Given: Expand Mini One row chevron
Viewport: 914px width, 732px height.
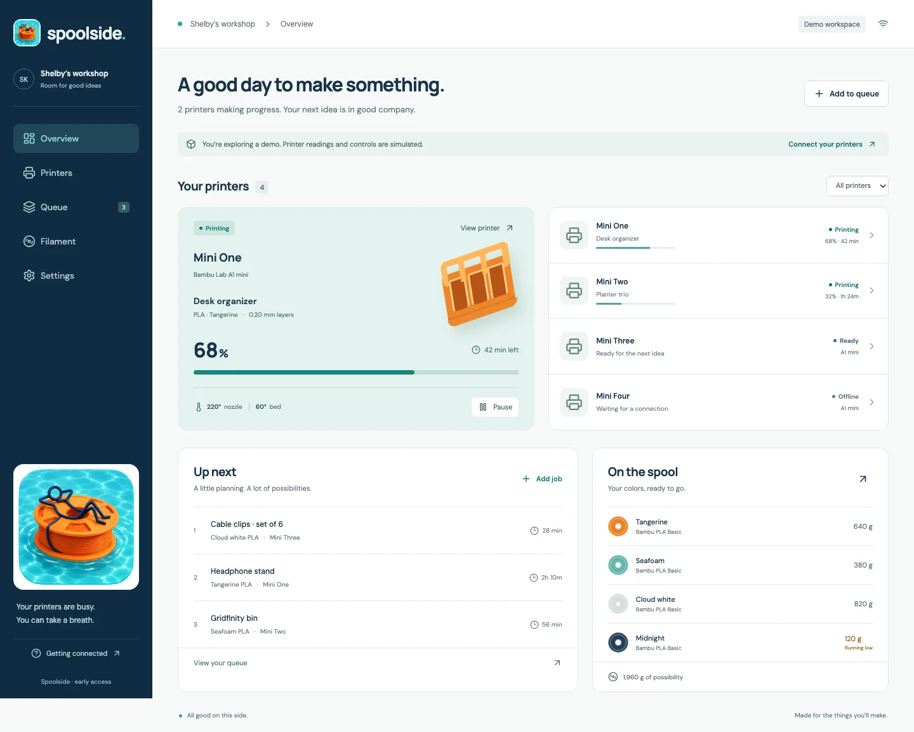Looking at the screenshot, I should pos(871,235).
